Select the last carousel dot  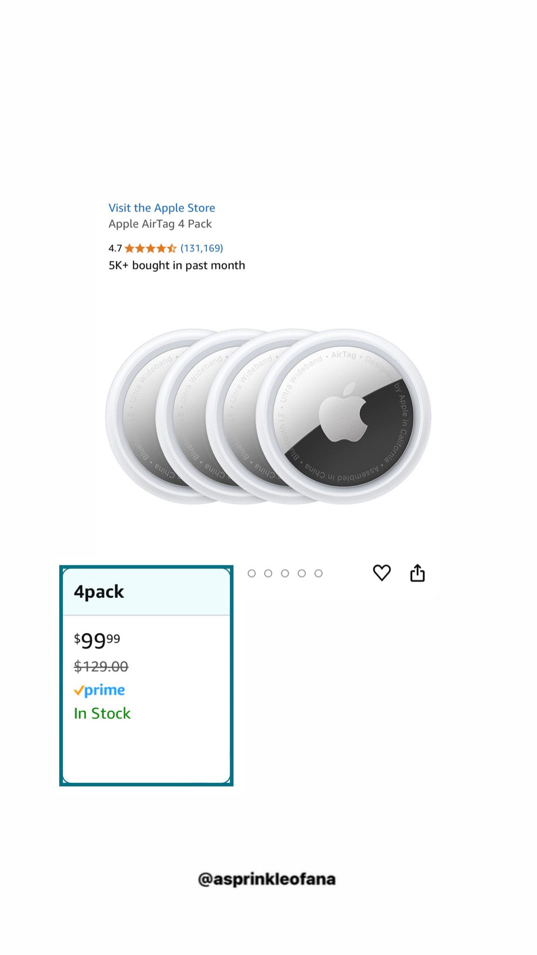(x=318, y=573)
